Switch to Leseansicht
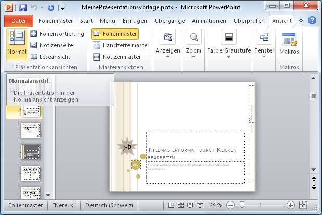Image resolution: width=322 pixels, height=215 pixels. [x=50, y=57]
